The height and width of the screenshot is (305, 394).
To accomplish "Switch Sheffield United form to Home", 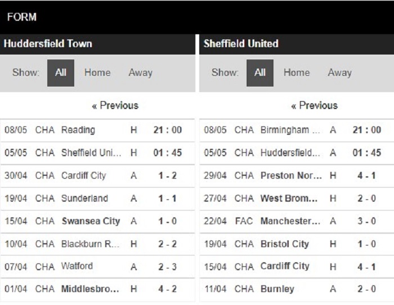I will 297,72.
